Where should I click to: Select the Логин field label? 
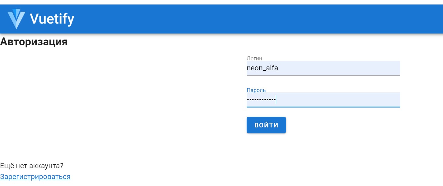point(254,58)
